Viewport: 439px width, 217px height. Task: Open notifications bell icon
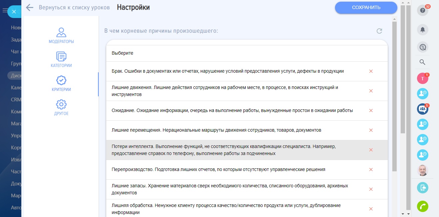423,30
